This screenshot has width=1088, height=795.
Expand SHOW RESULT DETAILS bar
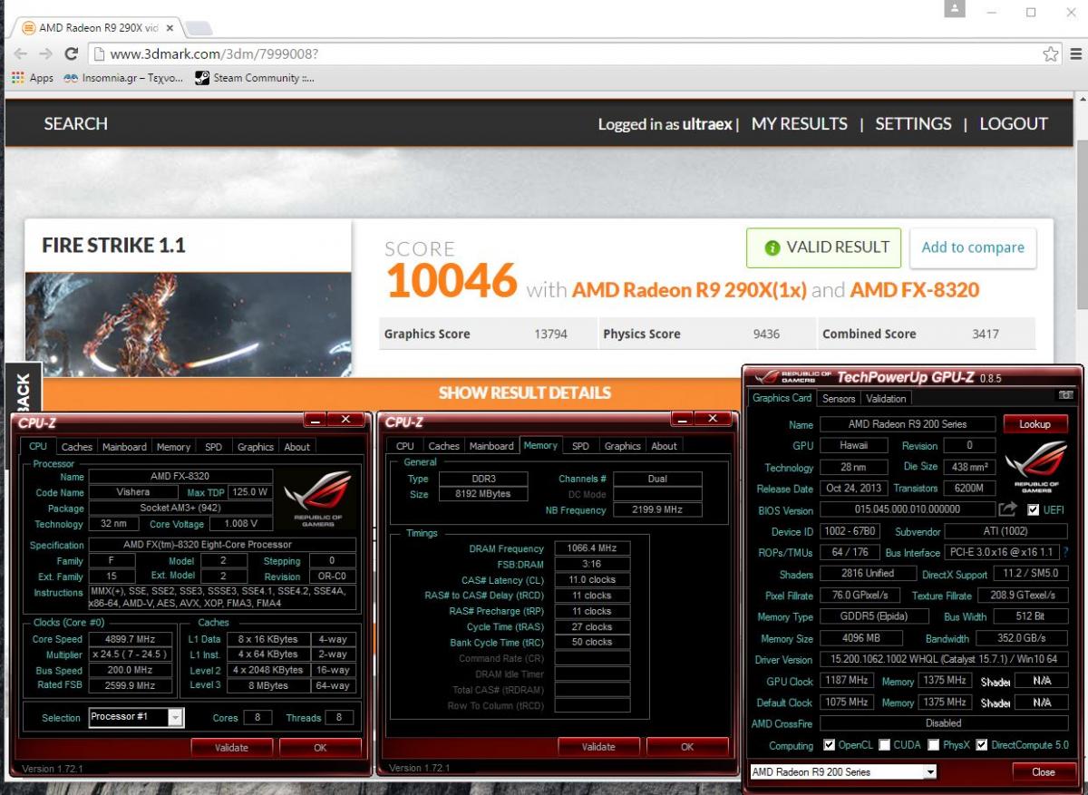coord(524,393)
